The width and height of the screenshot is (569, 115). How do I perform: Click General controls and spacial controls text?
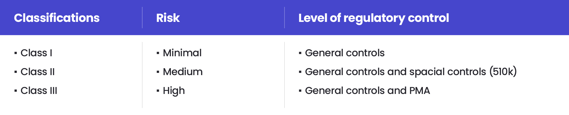(x=395, y=72)
